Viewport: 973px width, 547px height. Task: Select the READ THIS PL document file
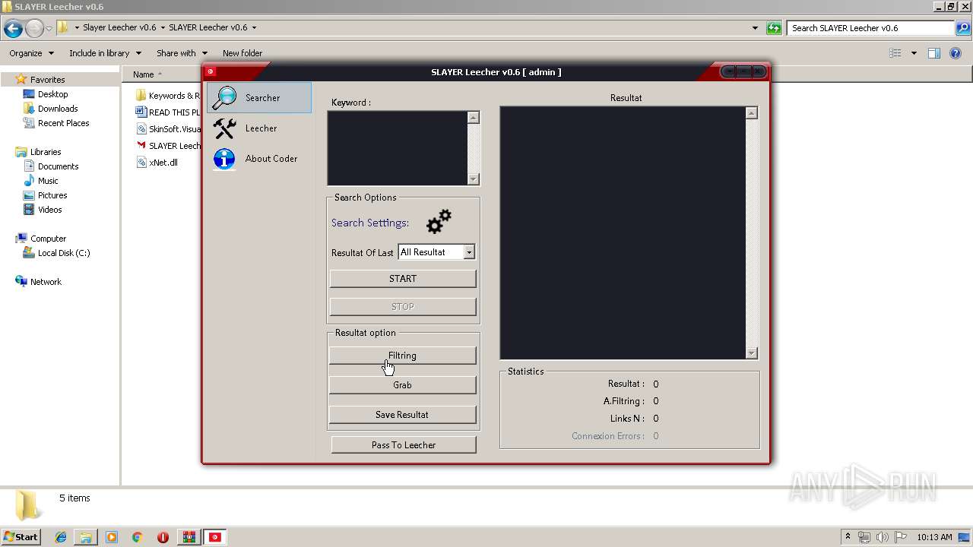(168, 112)
